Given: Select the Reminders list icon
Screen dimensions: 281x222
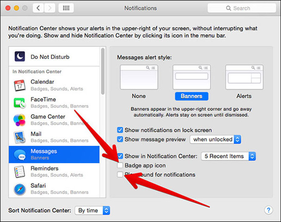Looking at the screenshot, I should [20, 172].
